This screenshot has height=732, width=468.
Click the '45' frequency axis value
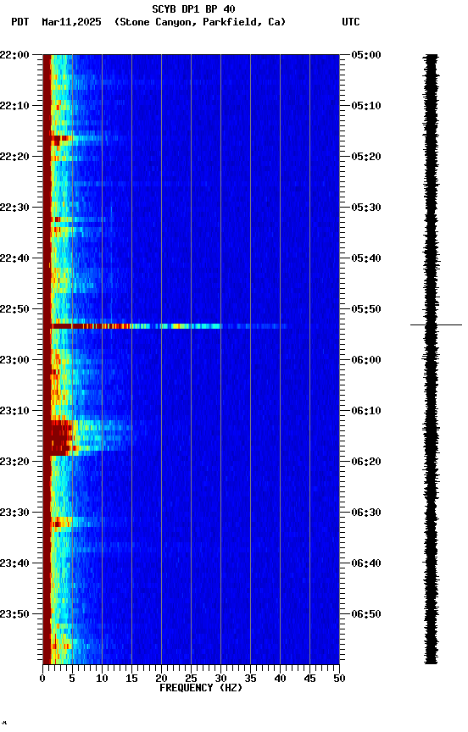(309, 679)
